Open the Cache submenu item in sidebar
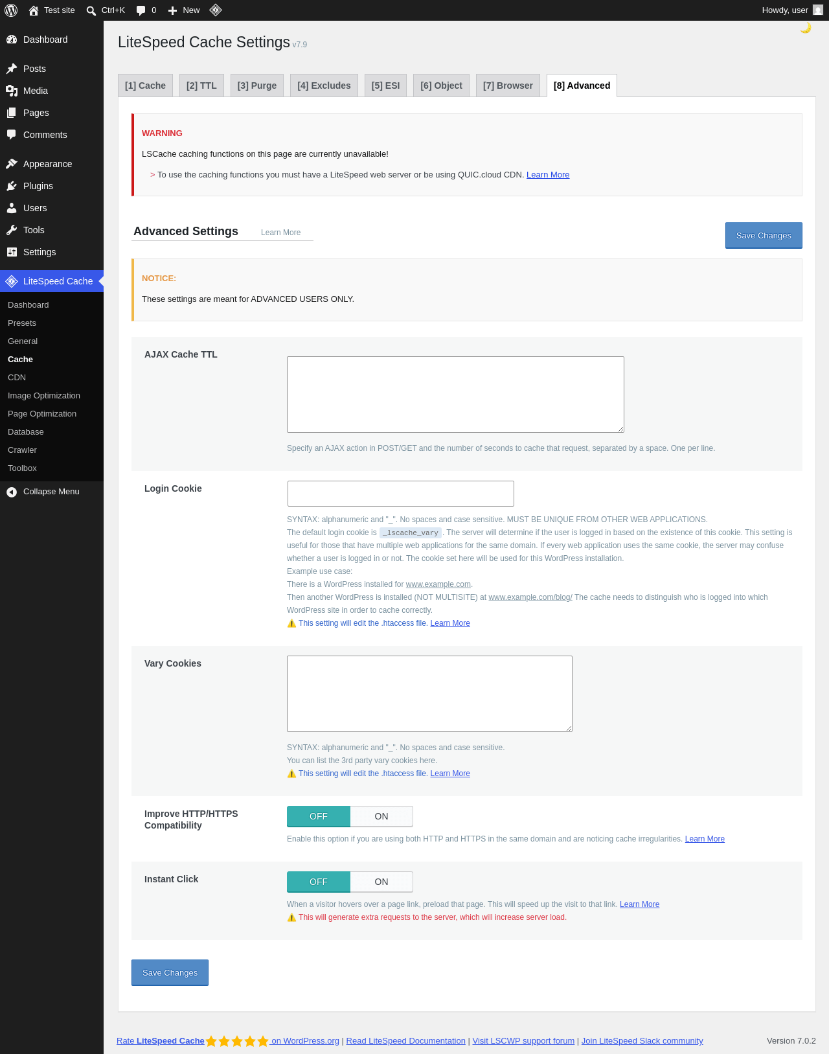The width and height of the screenshot is (829, 1054). [20, 360]
